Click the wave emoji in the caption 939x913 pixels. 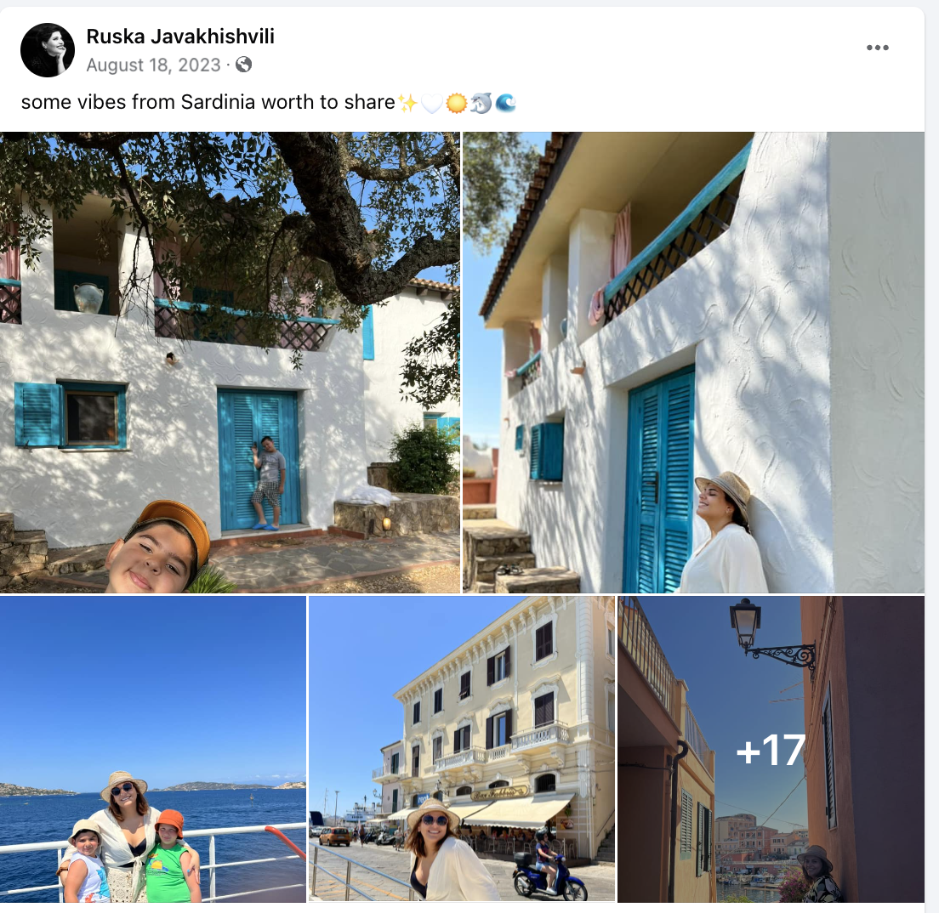coord(505,103)
